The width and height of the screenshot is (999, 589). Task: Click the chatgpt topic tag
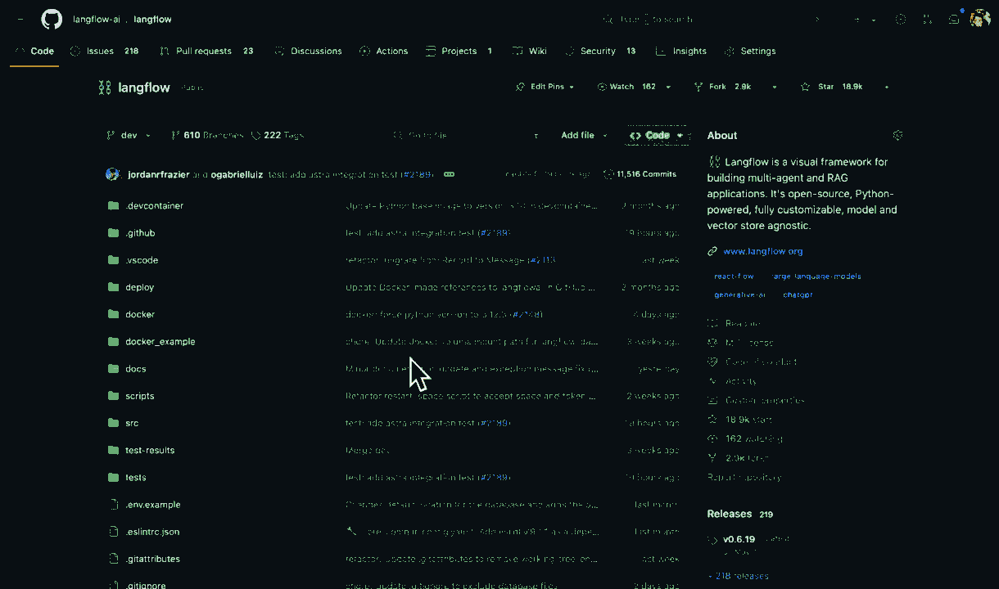[x=798, y=294]
